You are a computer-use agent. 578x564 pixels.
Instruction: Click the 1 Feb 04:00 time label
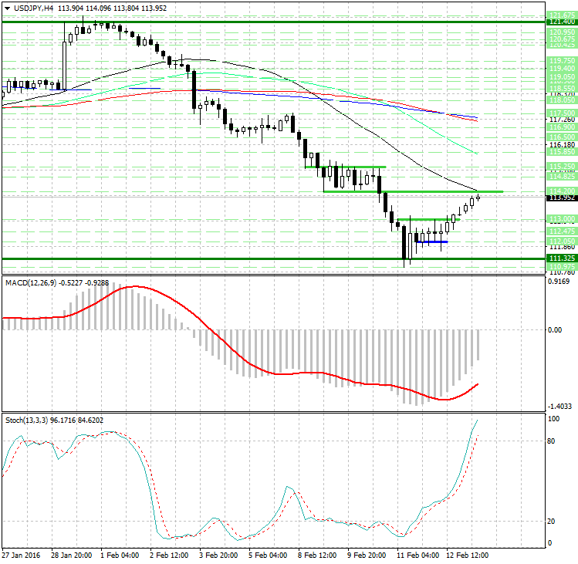(120, 556)
